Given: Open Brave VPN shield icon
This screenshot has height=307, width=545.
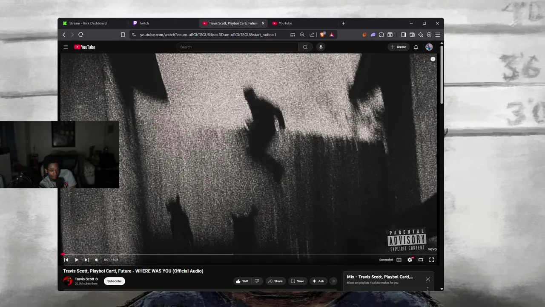Looking at the screenshot, I should (429, 35).
